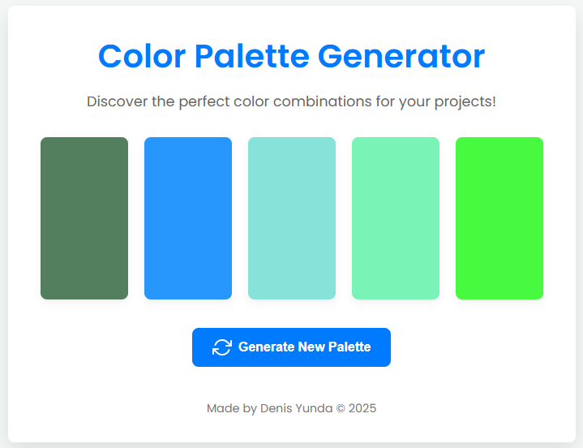Viewport: 583px width, 448px height.
Task: Pick the bright blue color swatch
Action: click(x=188, y=218)
